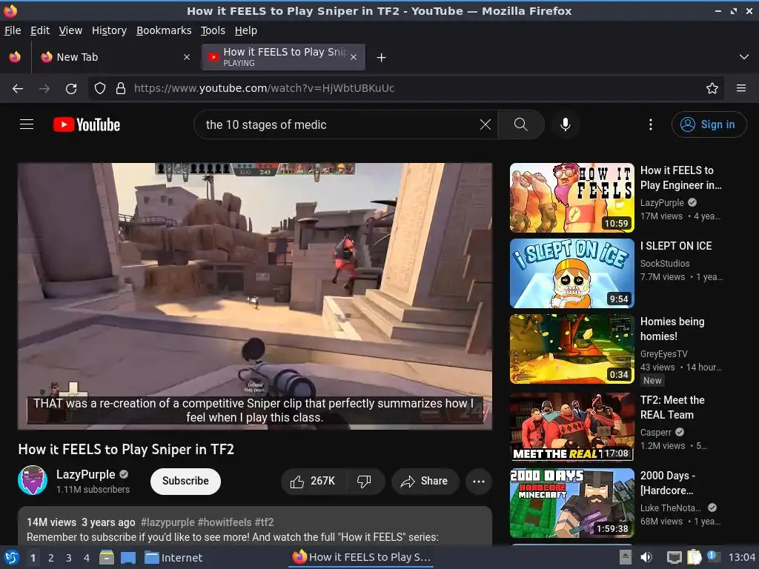
Task: Select the How it FEELS playing tab
Action: tap(283, 57)
